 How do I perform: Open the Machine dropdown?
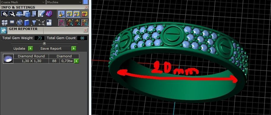(64, 2)
